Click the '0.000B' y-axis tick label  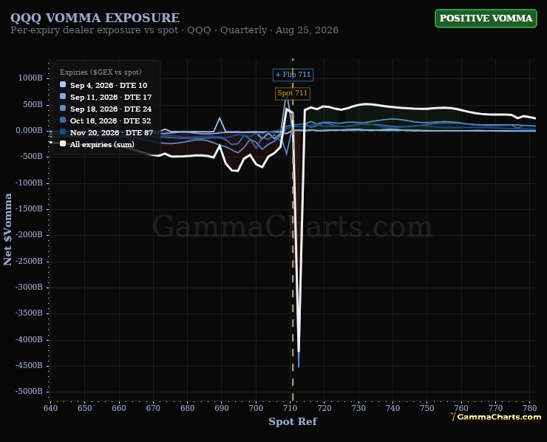(x=29, y=131)
